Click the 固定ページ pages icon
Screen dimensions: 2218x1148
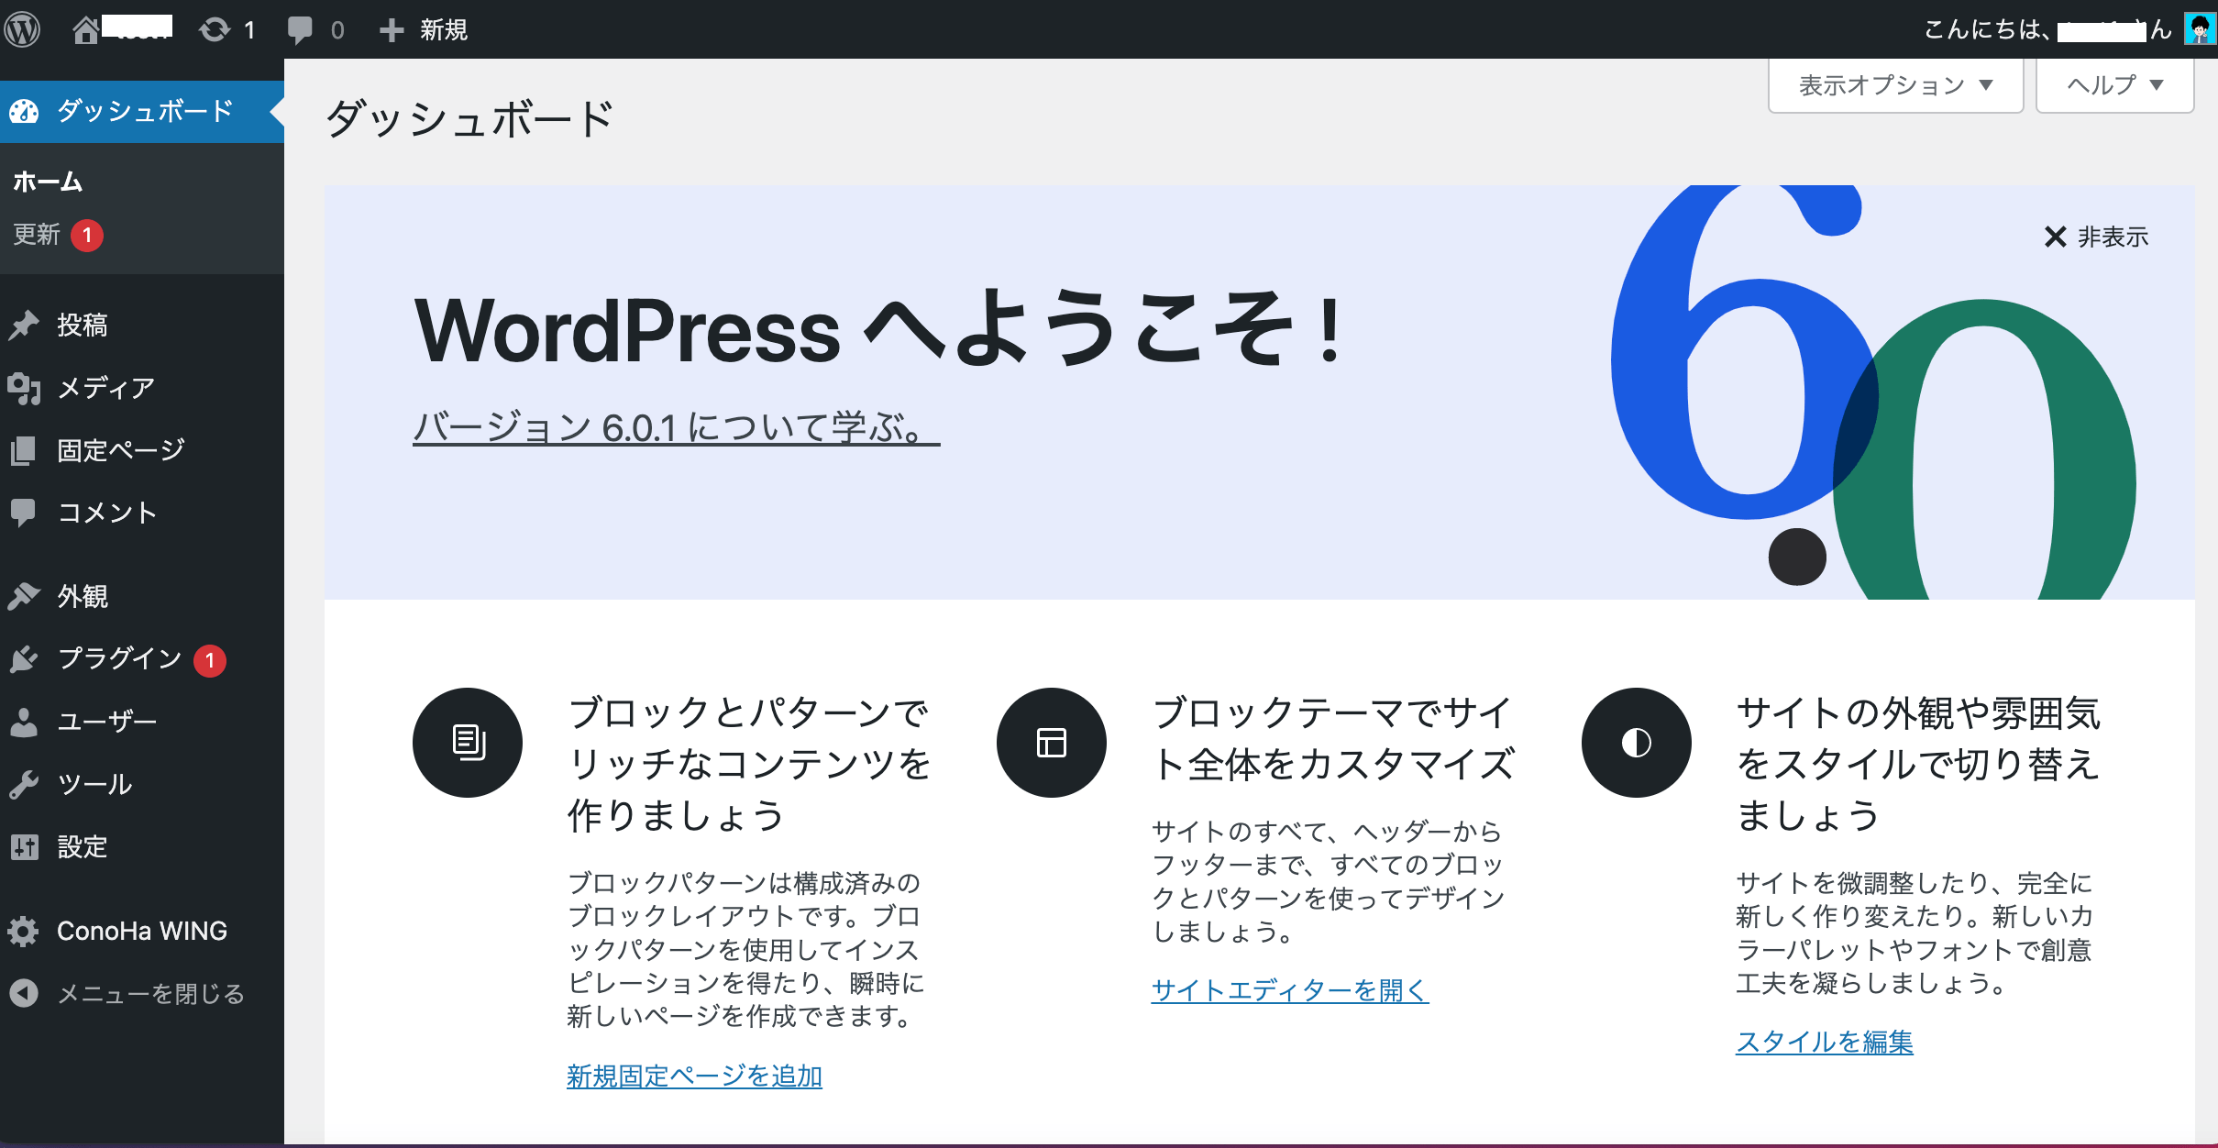pos(24,450)
